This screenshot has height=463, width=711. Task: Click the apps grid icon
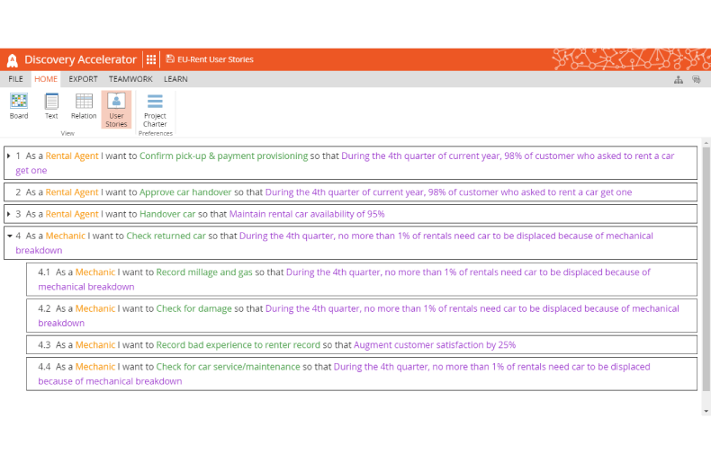coord(151,59)
